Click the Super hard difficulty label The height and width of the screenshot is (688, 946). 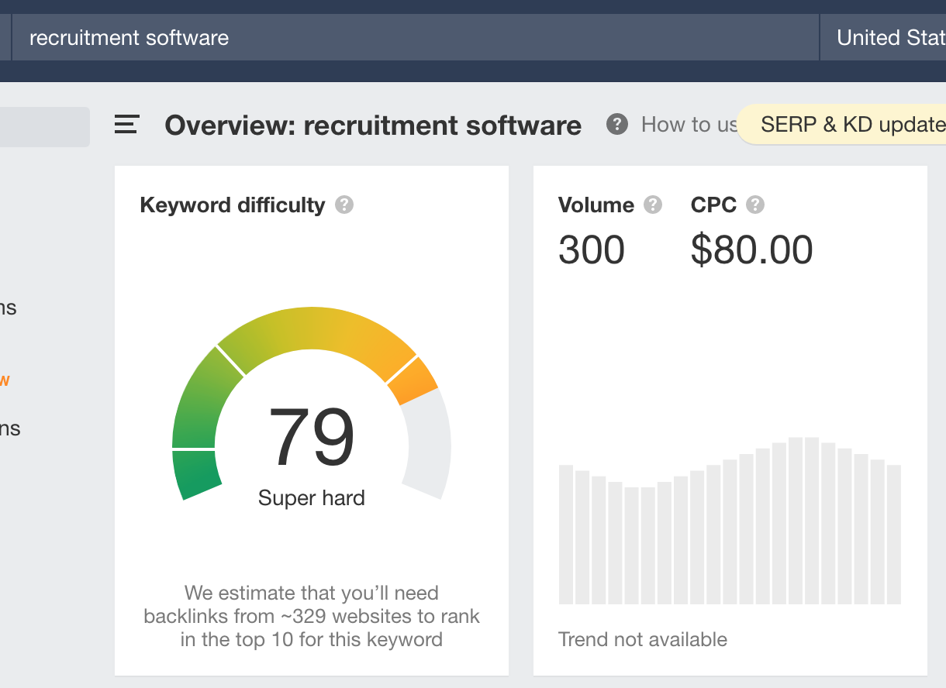coord(311,498)
